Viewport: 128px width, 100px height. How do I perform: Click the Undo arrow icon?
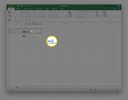(26, 6)
